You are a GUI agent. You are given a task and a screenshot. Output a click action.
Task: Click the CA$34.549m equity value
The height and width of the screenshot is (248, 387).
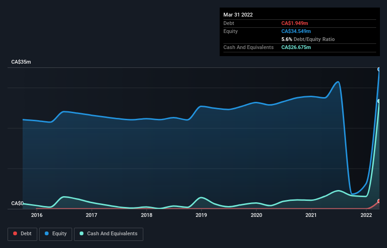tap(296, 31)
